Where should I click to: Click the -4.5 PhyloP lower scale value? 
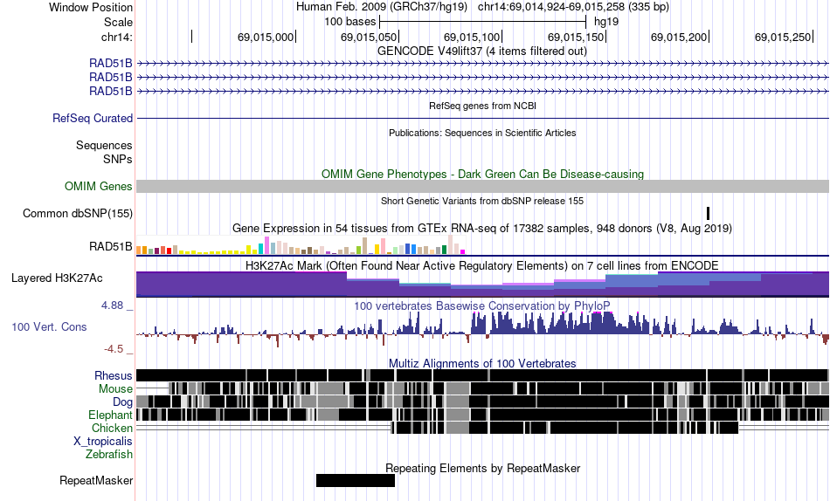[114, 349]
